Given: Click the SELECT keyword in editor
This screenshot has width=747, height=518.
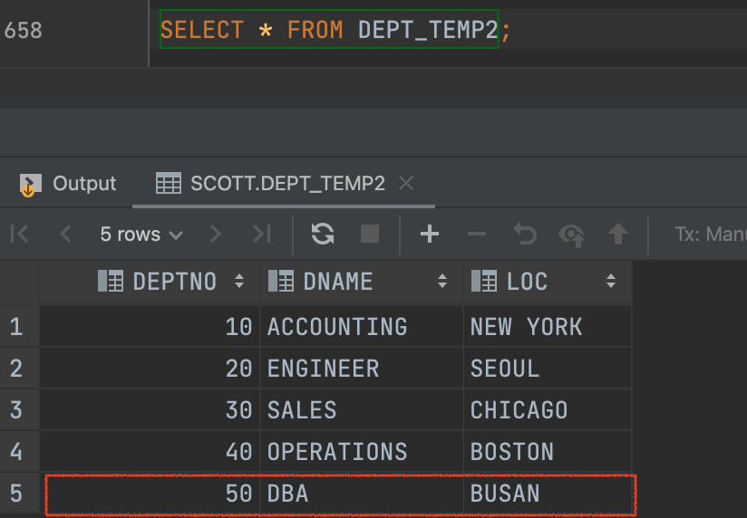Looking at the screenshot, I should (x=202, y=30).
